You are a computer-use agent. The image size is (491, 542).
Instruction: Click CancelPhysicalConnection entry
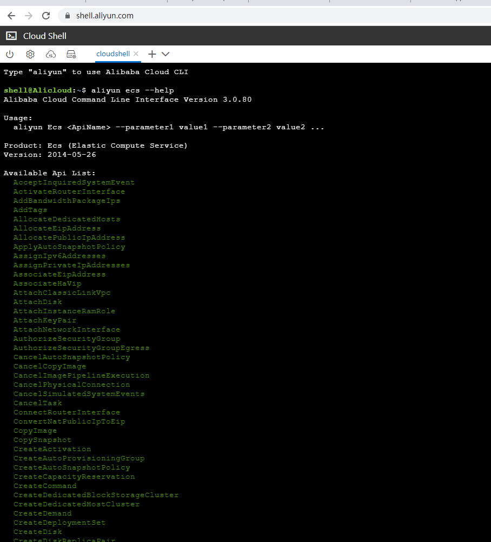(71, 385)
